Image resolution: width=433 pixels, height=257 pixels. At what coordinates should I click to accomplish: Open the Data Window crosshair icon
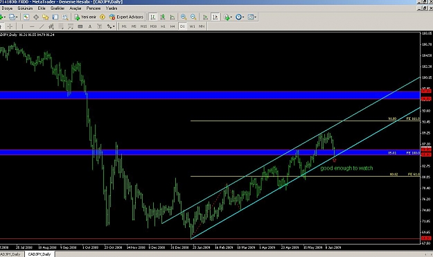click(36, 17)
